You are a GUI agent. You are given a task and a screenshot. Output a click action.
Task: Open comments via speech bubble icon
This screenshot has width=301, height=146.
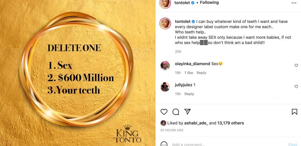pos(176,112)
